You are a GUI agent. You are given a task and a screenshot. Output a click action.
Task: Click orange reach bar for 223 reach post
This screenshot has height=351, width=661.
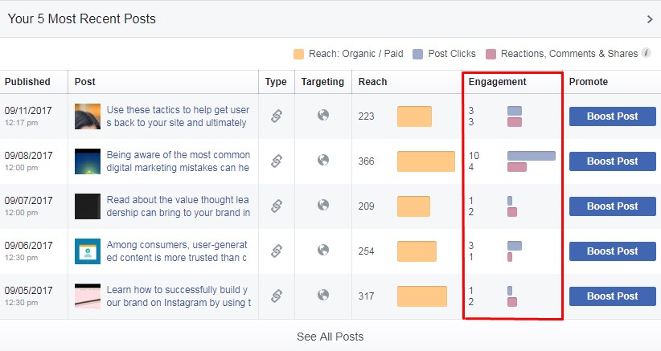tap(414, 116)
